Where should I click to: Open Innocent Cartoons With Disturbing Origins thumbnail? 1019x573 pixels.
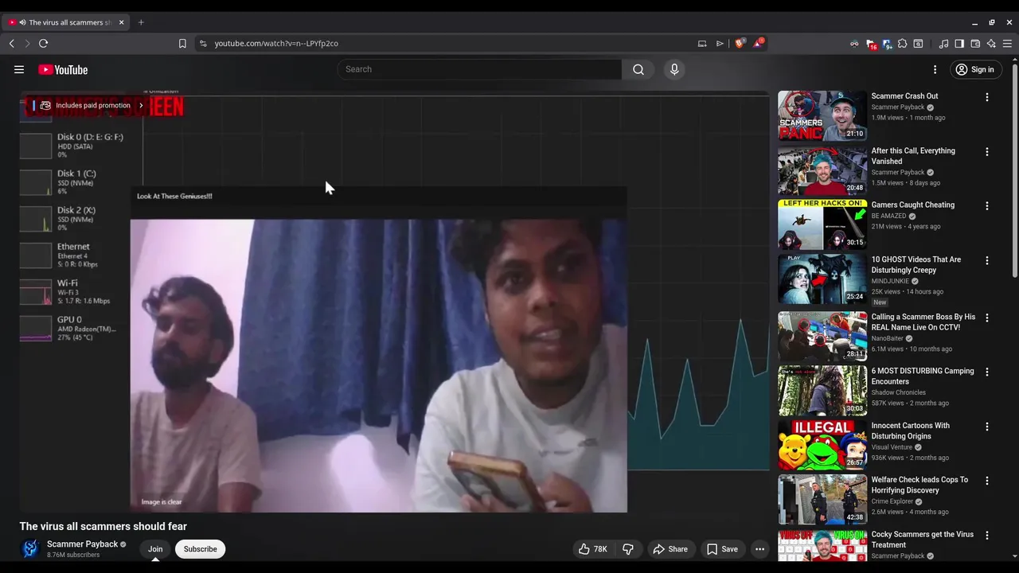(822, 445)
